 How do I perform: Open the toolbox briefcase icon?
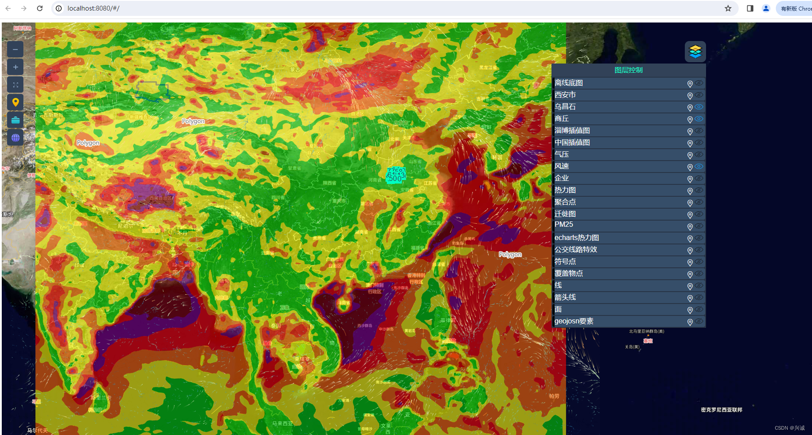point(15,120)
